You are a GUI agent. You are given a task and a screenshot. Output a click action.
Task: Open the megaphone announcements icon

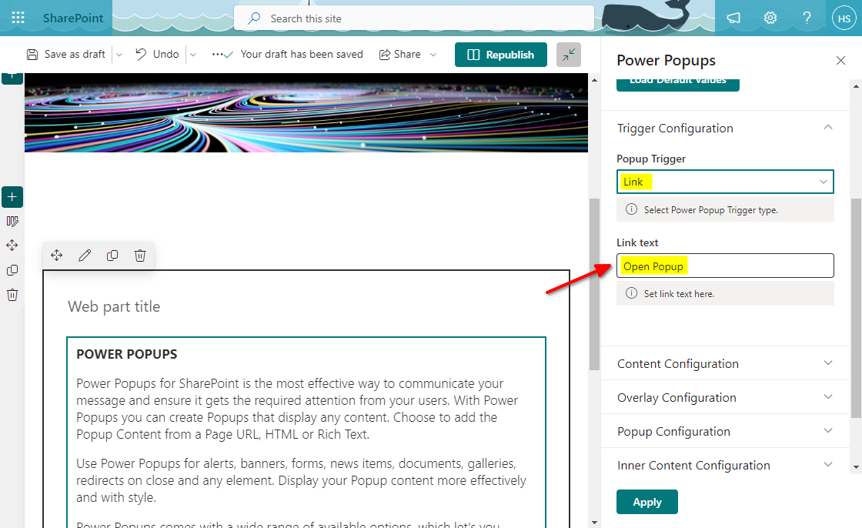[733, 18]
